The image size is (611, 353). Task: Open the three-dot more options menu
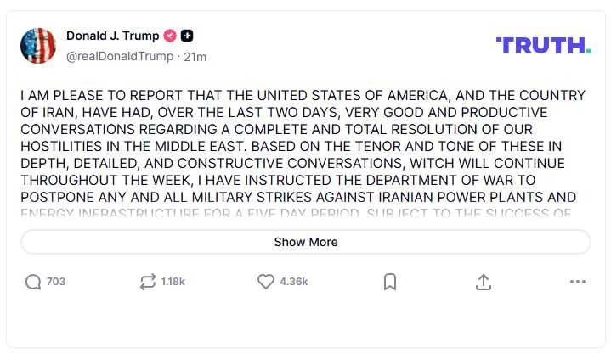[x=577, y=282]
